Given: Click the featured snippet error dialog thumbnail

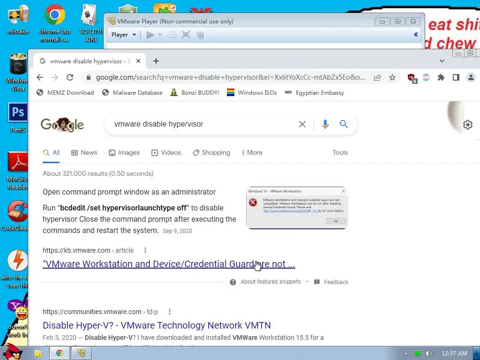Looking at the screenshot, I should (x=297, y=208).
